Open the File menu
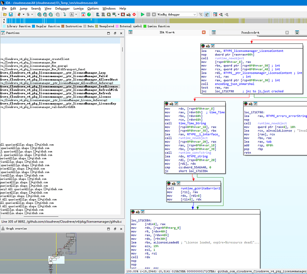This screenshot has height=274, width=307. pyautogui.click(x=4, y=8)
